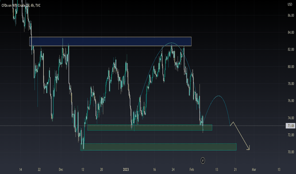The width and height of the screenshot is (296, 174).
Task: Click the 21 date label on time axis
Action: coord(235,170)
